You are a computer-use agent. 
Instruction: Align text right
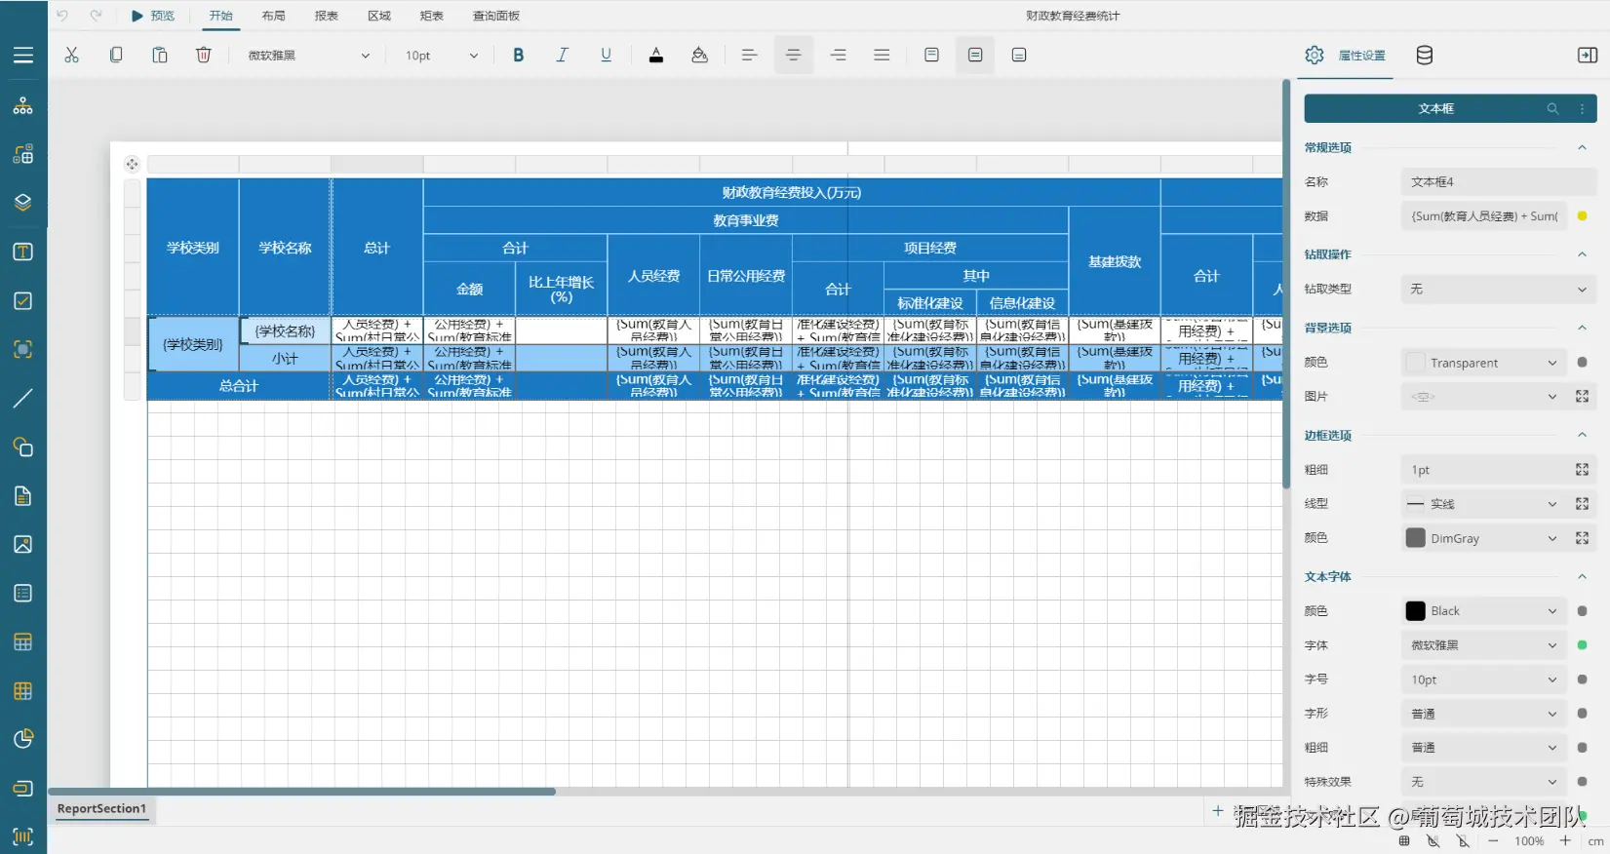[x=838, y=56]
